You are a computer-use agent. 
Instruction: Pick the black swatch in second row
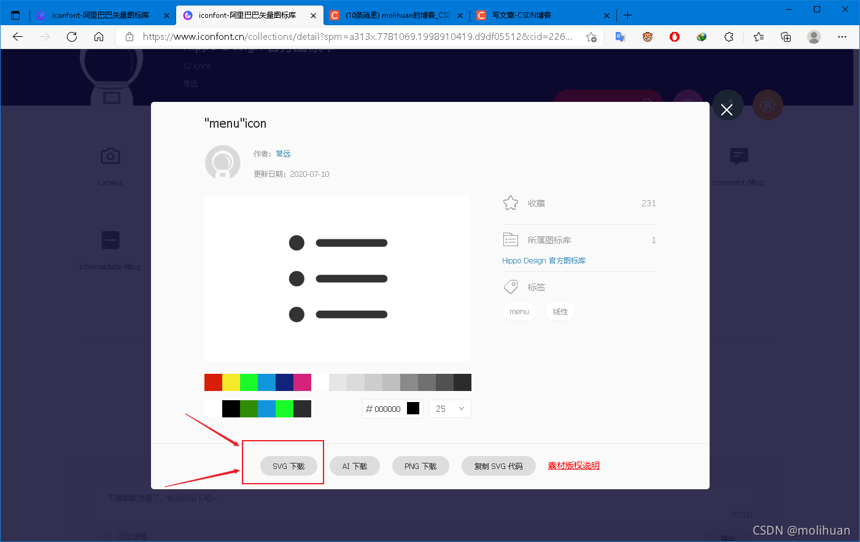pos(231,409)
